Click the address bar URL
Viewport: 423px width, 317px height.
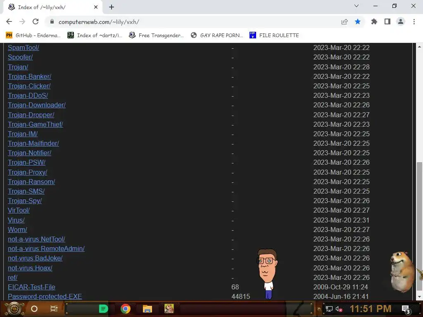pos(99,22)
